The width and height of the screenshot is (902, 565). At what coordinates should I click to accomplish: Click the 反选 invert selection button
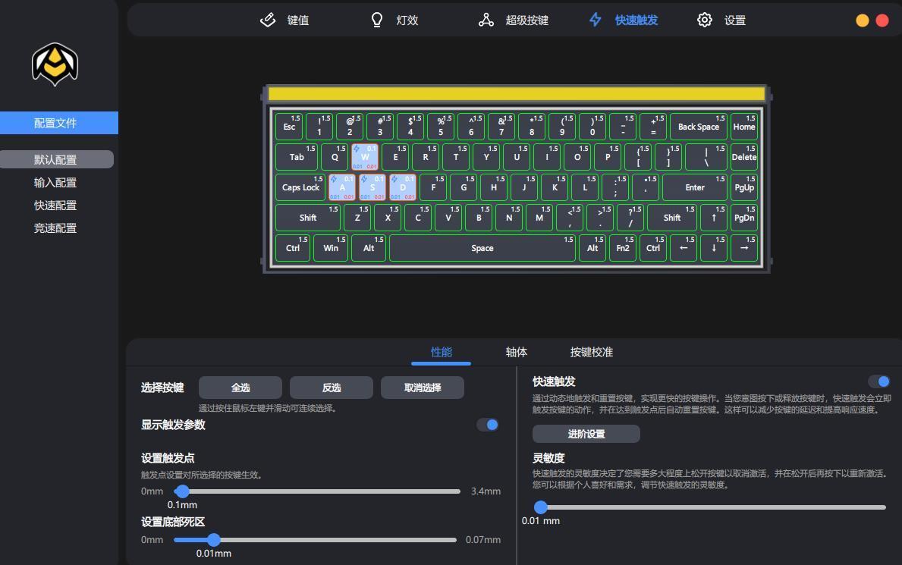click(x=331, y=387)
